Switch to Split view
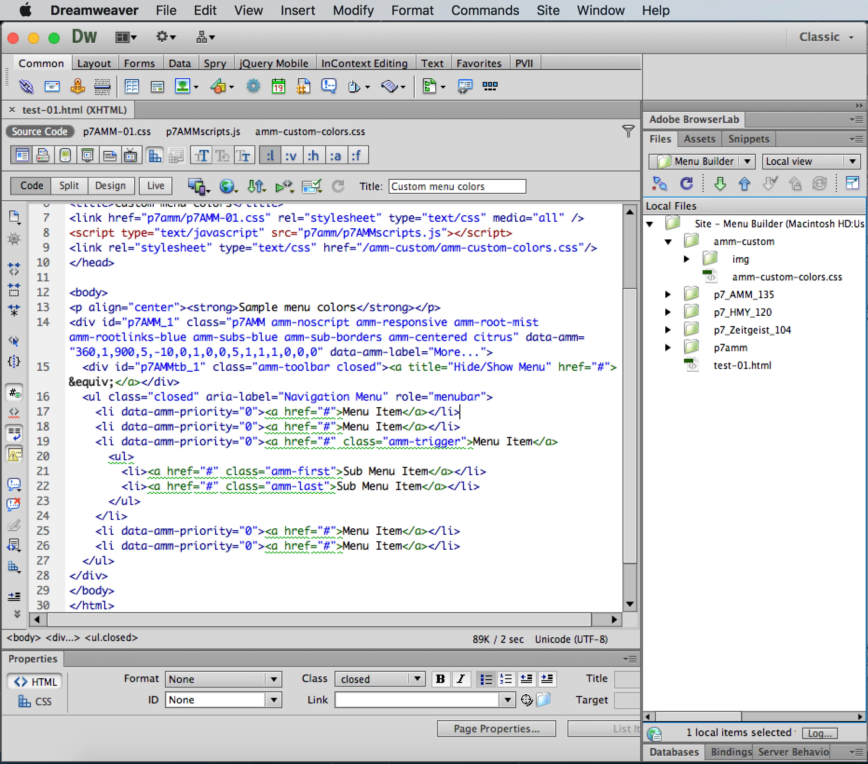868x764 pixels. click(x=69, y=186)
